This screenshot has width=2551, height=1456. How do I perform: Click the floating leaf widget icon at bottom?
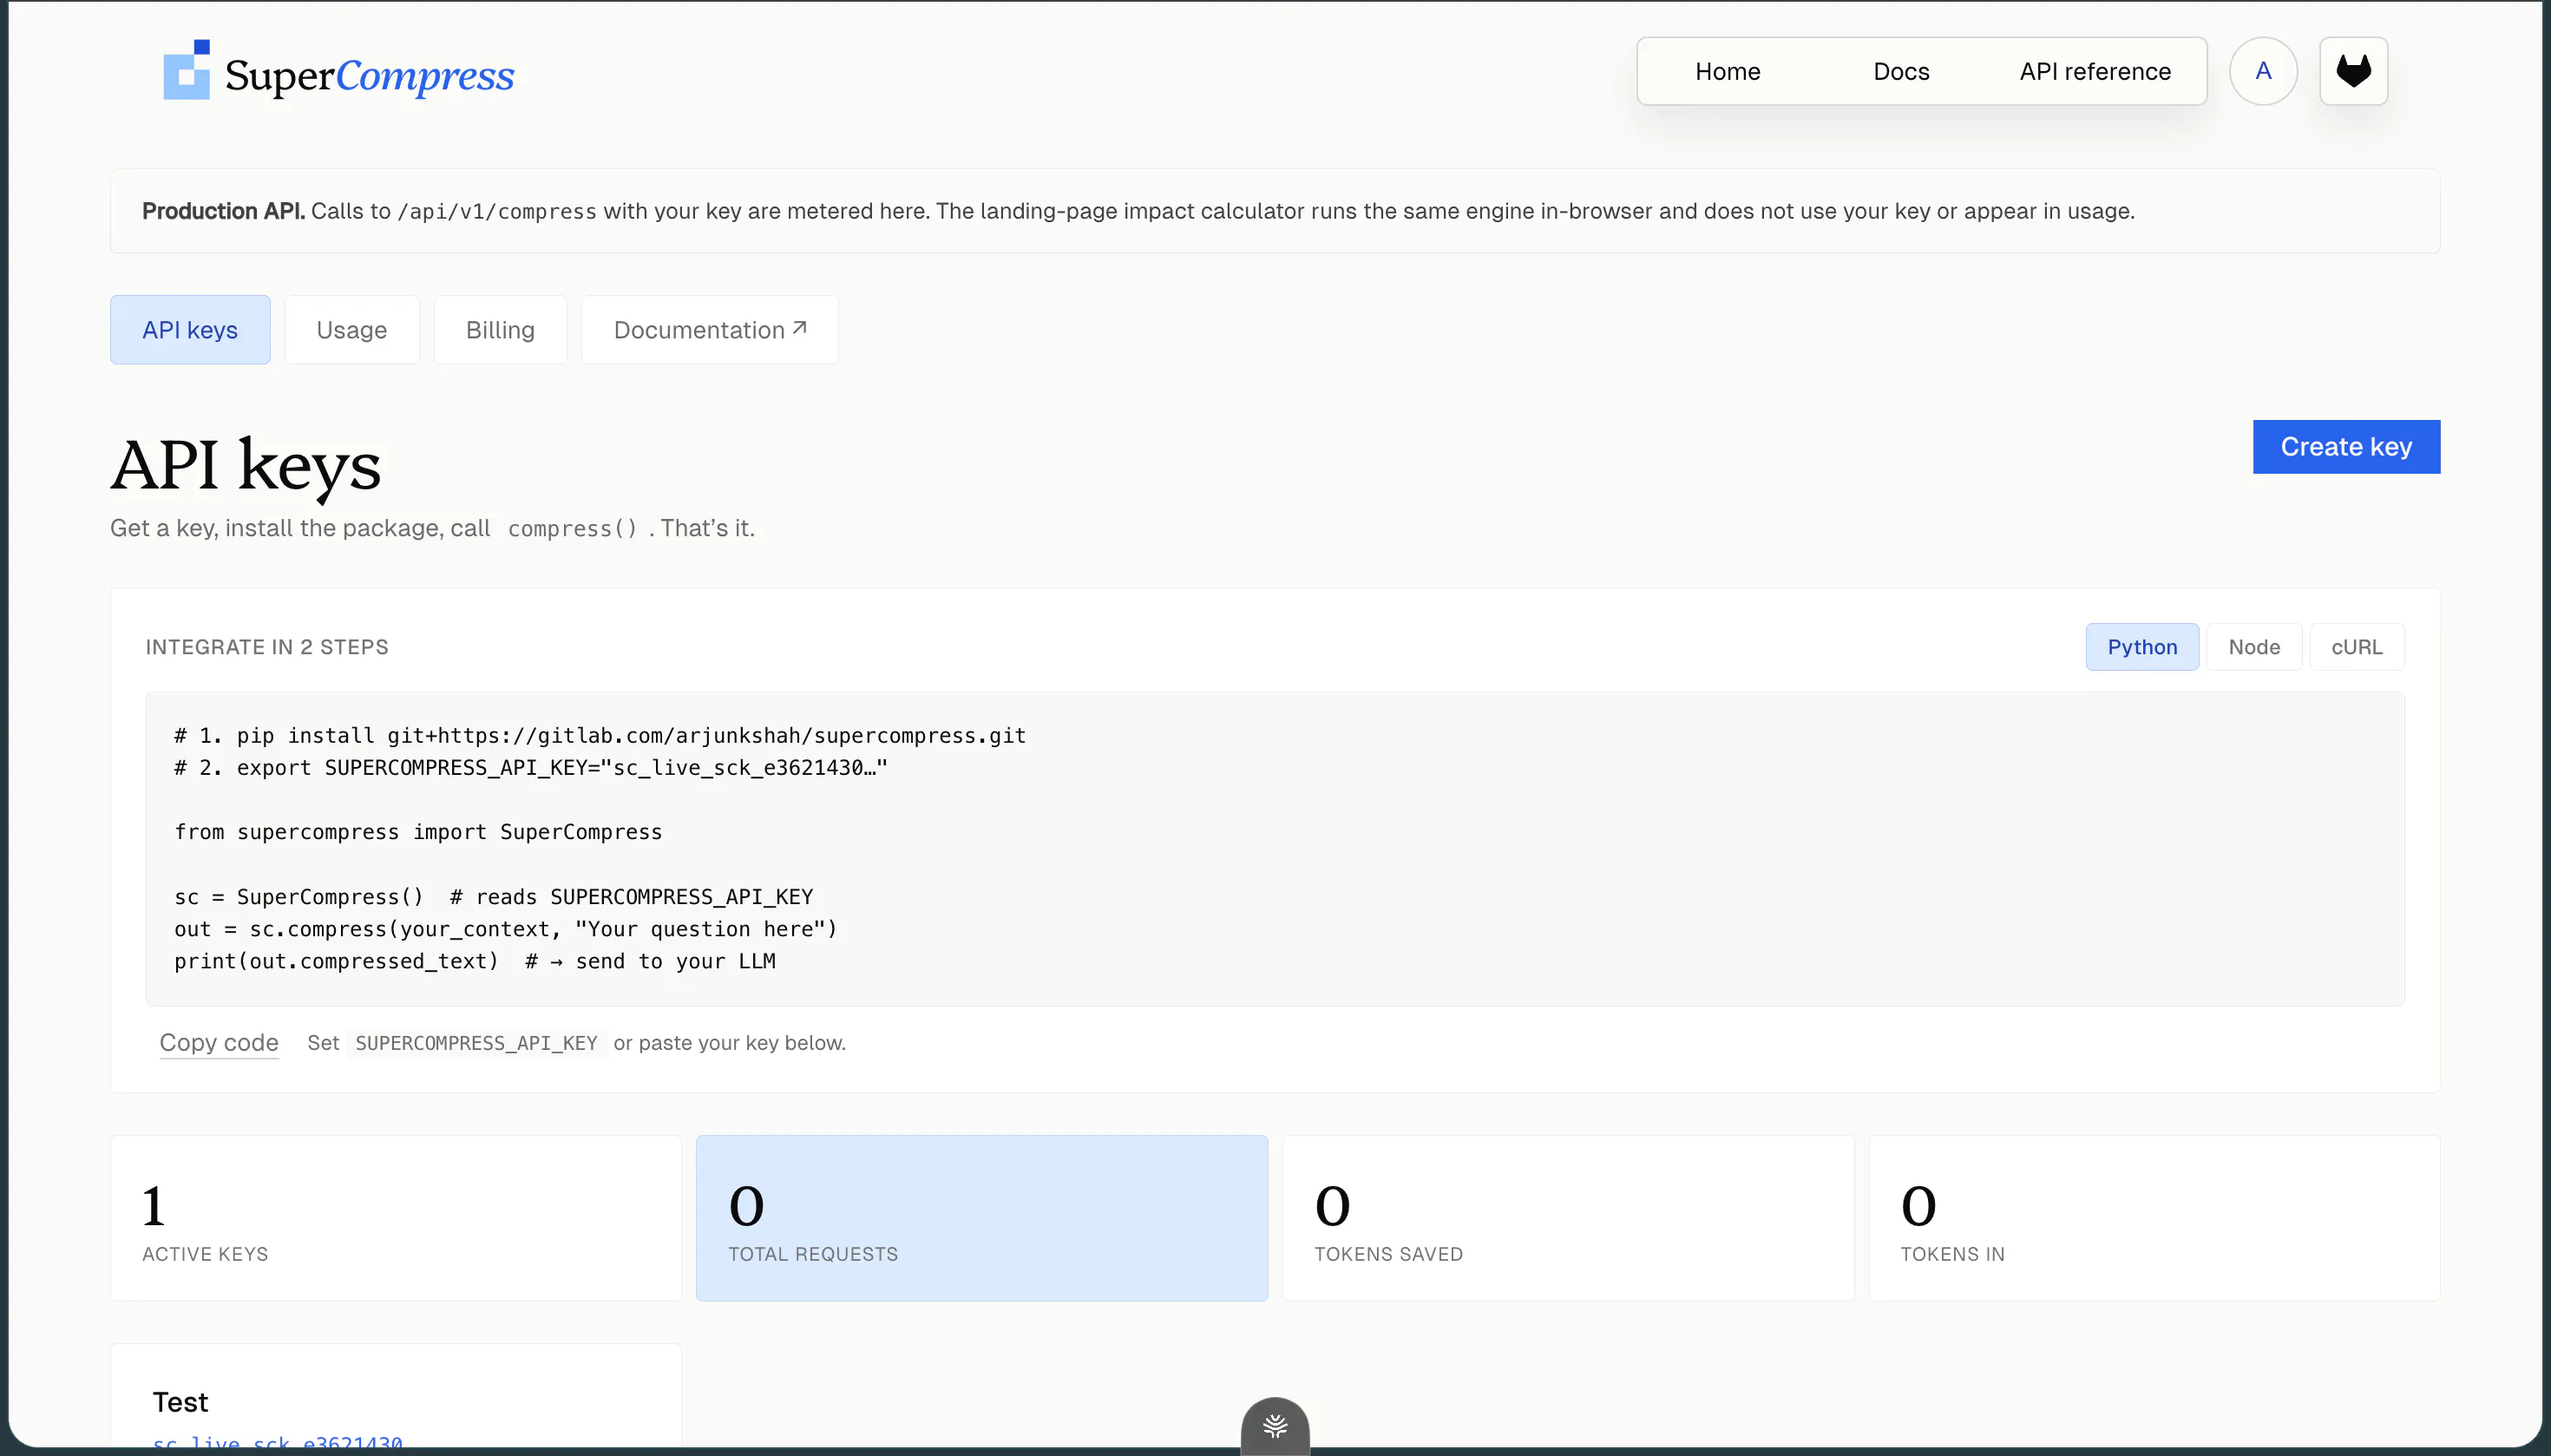click(x=1275, y=1426)
